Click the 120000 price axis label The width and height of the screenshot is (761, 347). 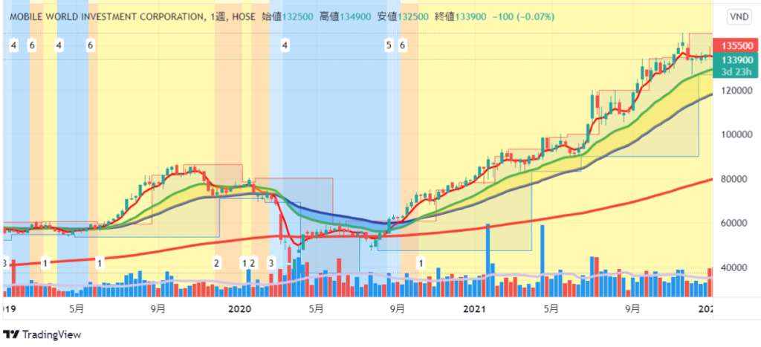tap(736, 91)
